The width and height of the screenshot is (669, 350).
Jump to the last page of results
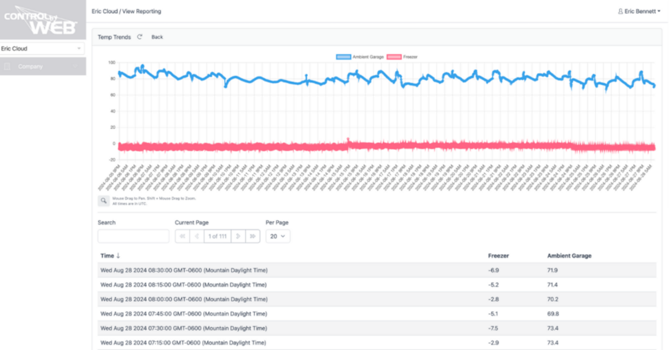point(253,236)
